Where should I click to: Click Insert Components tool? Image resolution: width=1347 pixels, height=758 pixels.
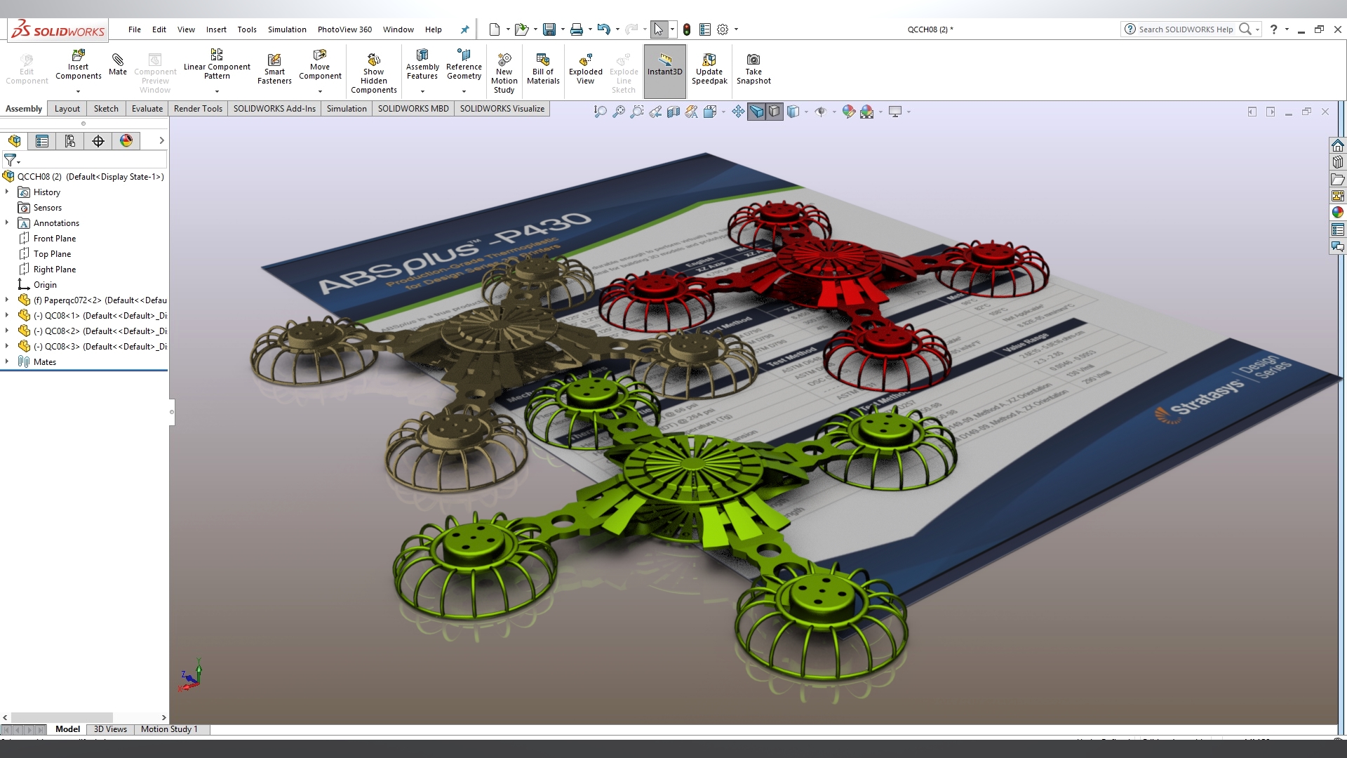78,65
